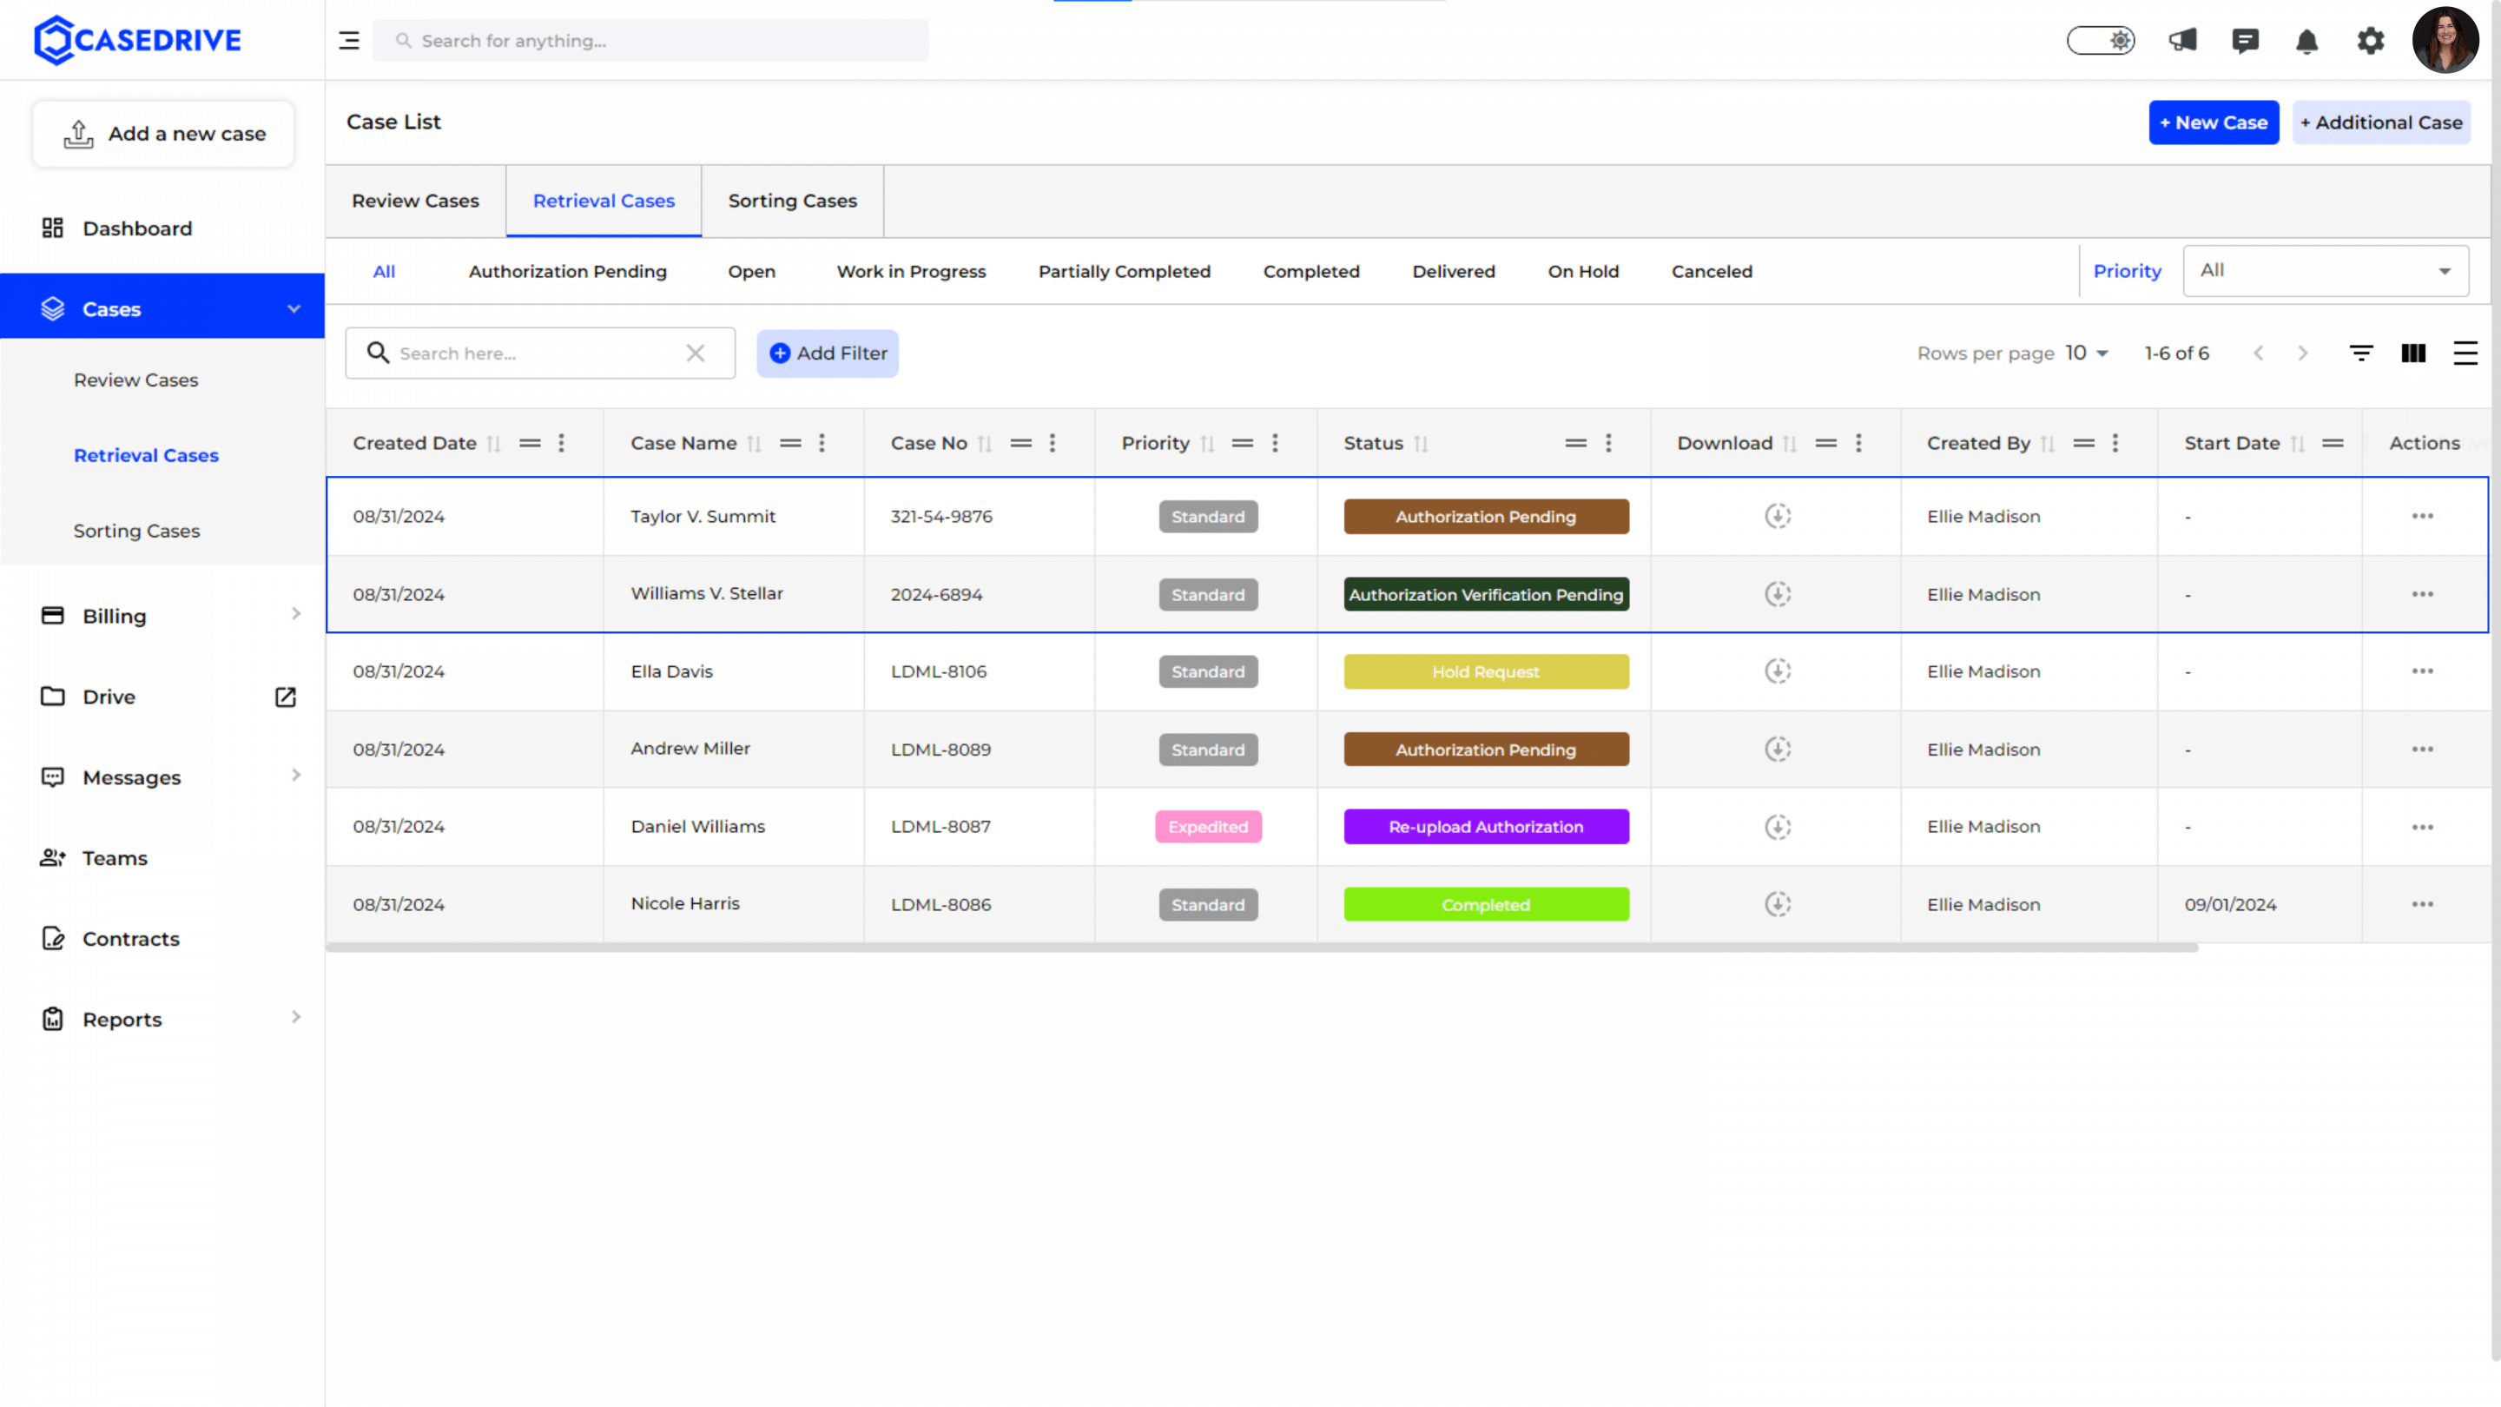Open the chat messages icon in header
This screenshot has width=2501, height=1407.
coord(2245,41)
